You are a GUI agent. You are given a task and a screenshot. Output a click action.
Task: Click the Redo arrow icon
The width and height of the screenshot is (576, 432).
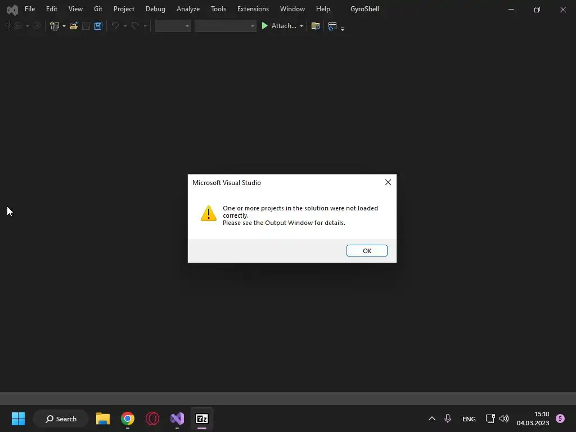pos(135,26)
